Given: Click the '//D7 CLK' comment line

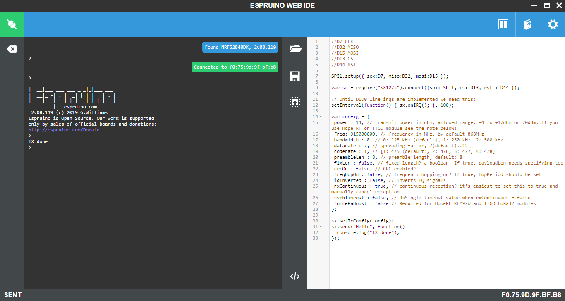Looking at the screenshot, I should [x=342, y=41].
